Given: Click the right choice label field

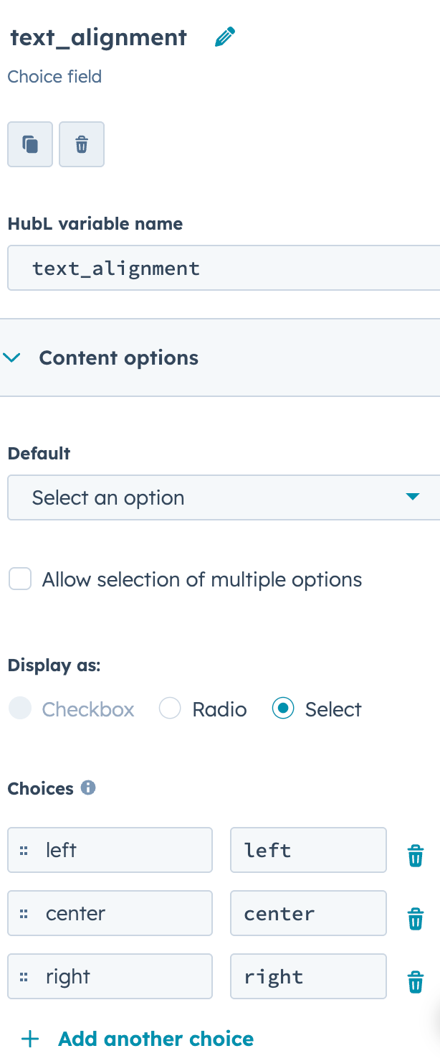Looking at the screenshot, I should pyautogui.click(x=110, y=976).
